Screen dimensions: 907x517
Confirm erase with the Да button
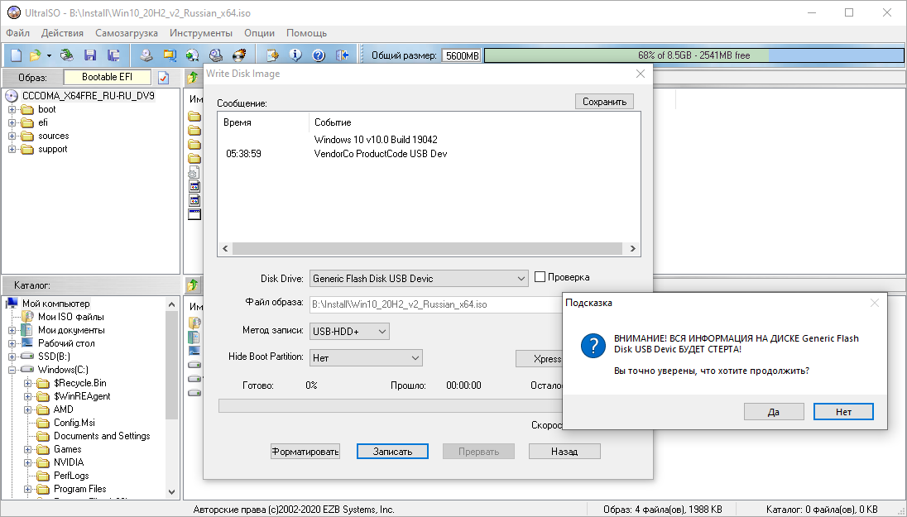click(774, 412)
